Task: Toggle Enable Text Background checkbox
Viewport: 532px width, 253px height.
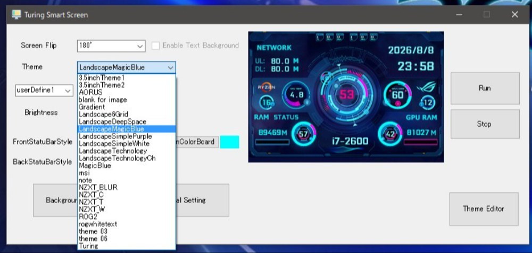Action: 155,46
